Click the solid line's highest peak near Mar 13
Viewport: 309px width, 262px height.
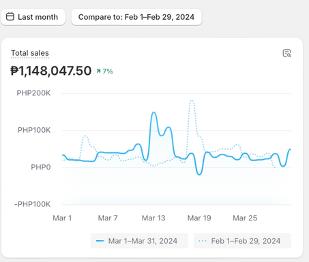click(154, 112)
